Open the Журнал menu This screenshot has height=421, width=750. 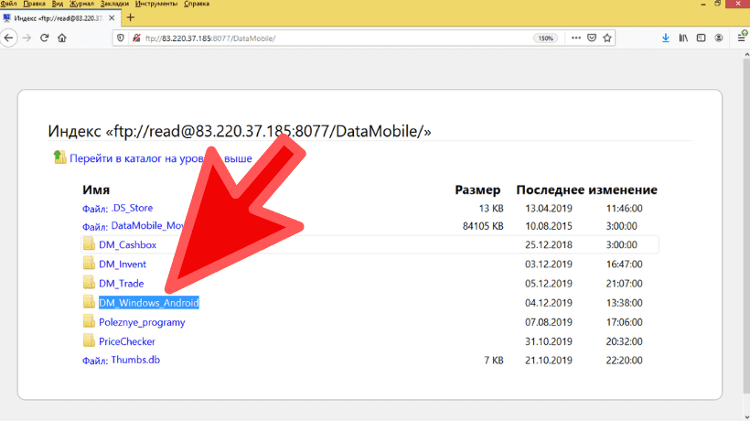pyautogui.click(x=81, y=4)
